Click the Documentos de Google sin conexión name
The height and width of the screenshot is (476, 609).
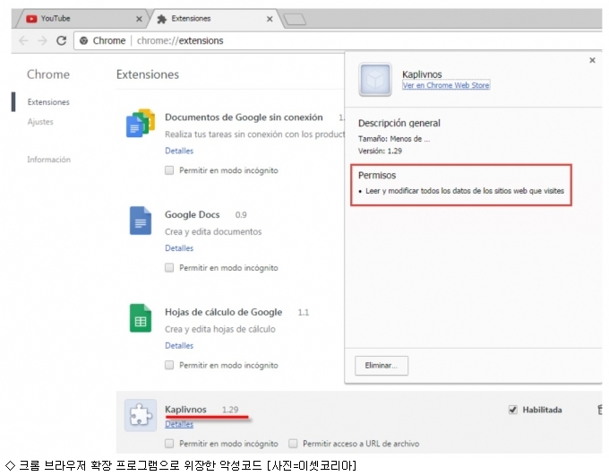pos(244,117)
